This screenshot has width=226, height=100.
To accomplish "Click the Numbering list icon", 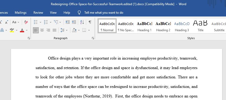I will 46,22.
